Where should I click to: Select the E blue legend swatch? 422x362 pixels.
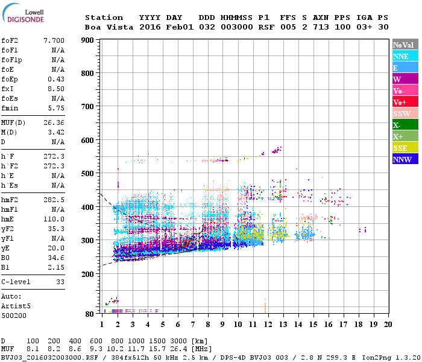click(x=405, y=68)
